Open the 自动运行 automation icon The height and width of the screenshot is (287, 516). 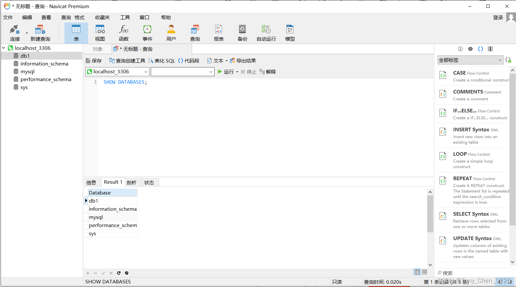point(266,33)
